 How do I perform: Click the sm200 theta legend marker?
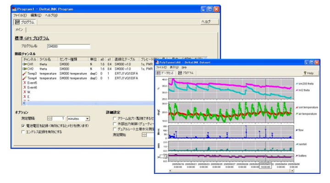[x=297, y=84]
